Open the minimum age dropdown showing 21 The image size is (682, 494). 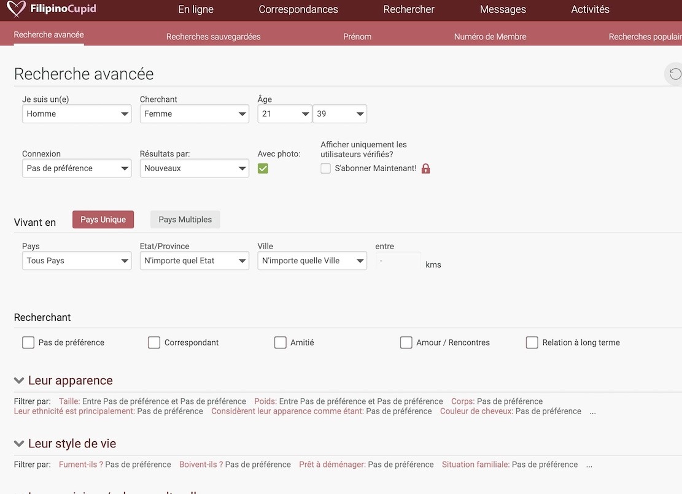pyautogui.click(x=284, y=114)
